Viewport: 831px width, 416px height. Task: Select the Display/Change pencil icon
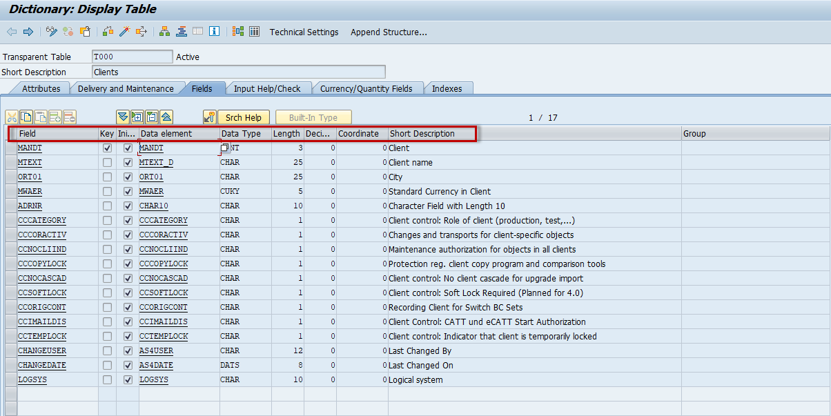point(52,32)
